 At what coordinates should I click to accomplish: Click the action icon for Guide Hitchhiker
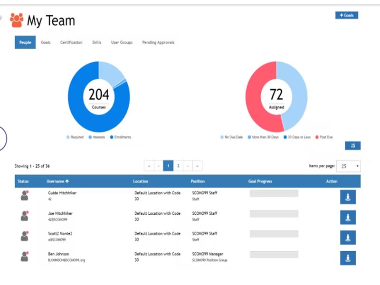348,197
